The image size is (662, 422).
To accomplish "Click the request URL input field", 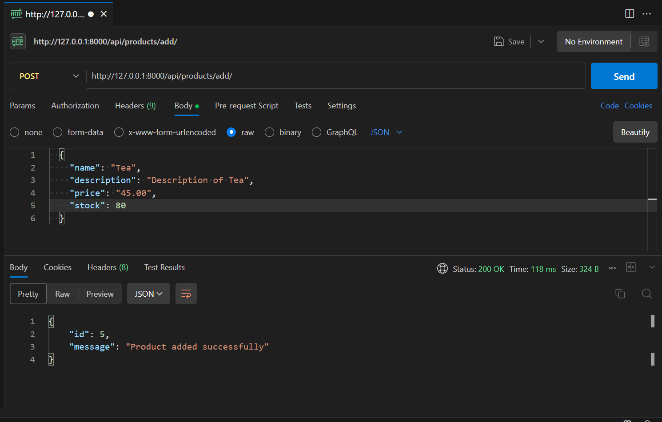I will 335,76.
